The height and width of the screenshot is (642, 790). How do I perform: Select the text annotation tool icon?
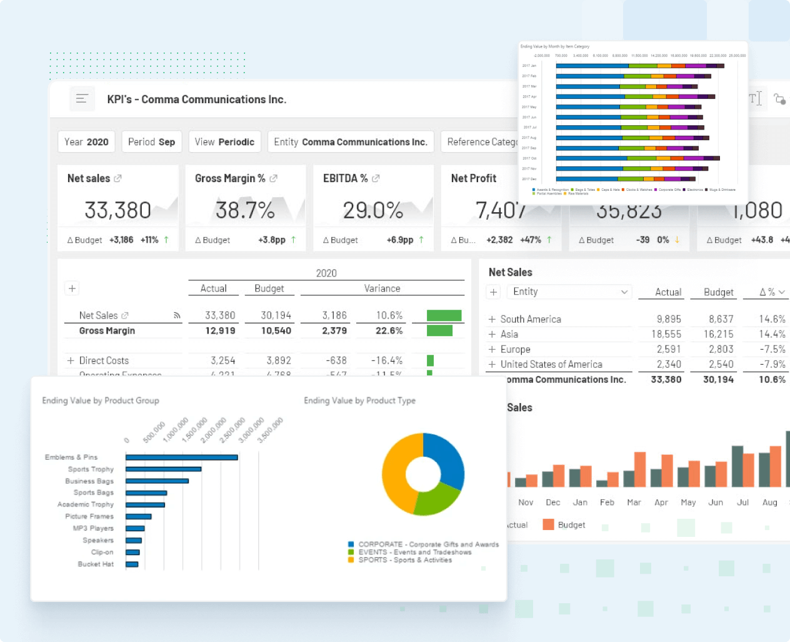tap(756, 98)
